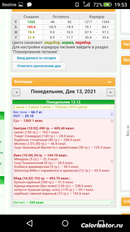This screenshot has width=130, height=232.
Task: Click the fitness icon in Фитнес row
Action: tap(112, 202)
